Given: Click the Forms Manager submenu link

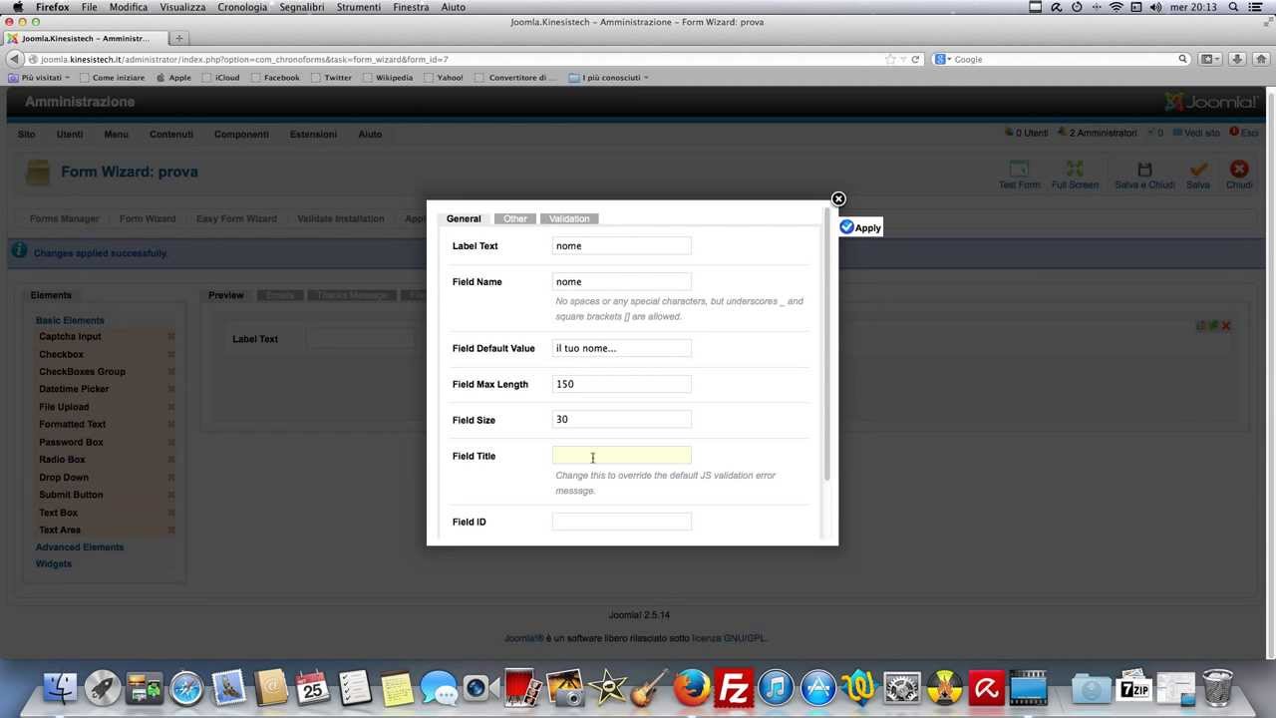Looking at the screenshot, I should click(x=64, y=218).
